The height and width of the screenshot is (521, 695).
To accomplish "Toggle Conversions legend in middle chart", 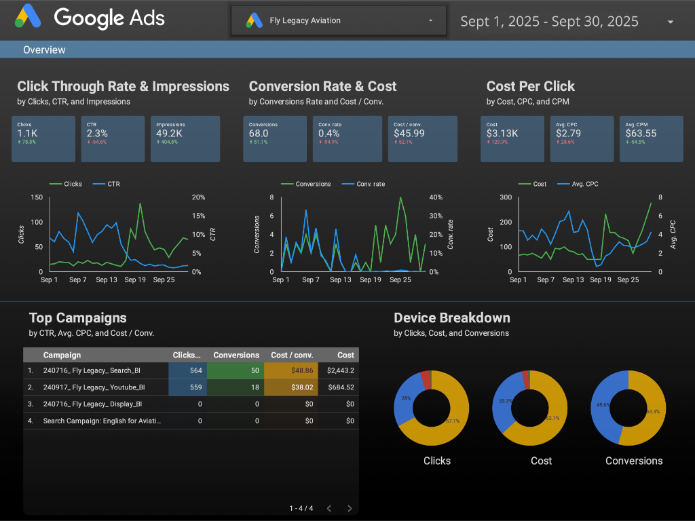I will [x=306, y=184].
